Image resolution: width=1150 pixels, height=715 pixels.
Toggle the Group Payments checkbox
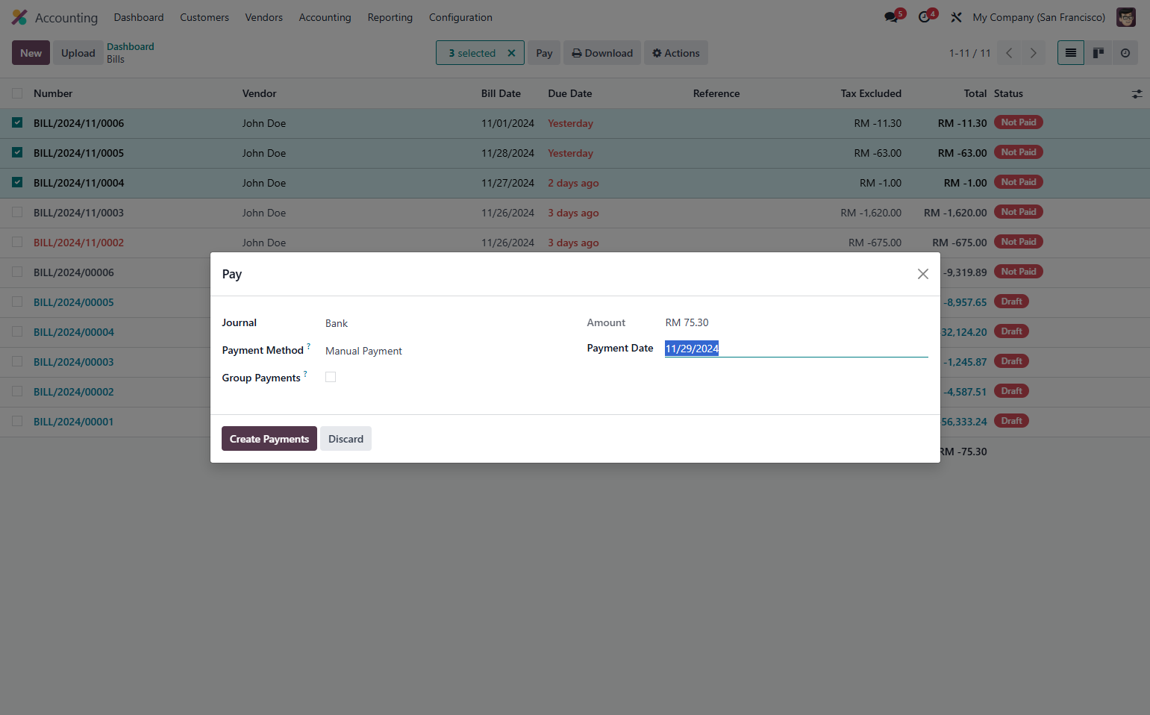click(x=331, y=377)
